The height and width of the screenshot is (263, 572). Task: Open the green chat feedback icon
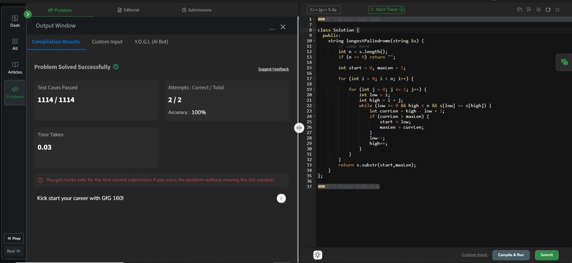point(564,63)
